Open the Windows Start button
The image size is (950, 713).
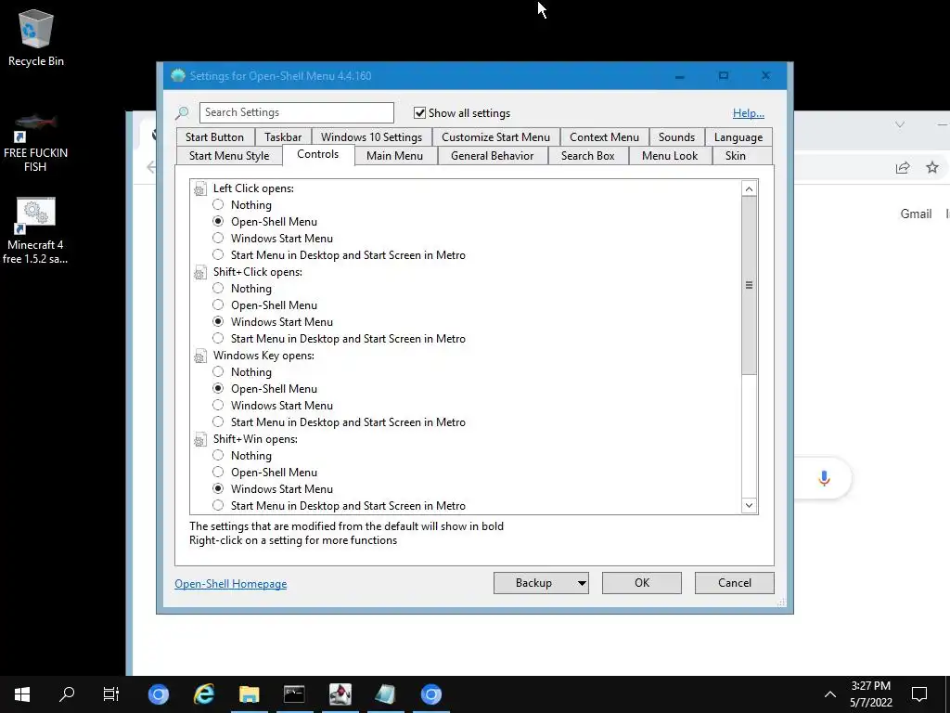coord(22,694)
